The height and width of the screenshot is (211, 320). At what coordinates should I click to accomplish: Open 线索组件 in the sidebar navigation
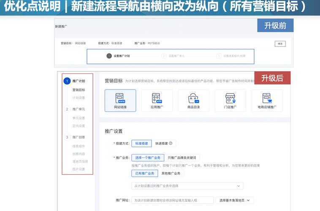point(79,146)
